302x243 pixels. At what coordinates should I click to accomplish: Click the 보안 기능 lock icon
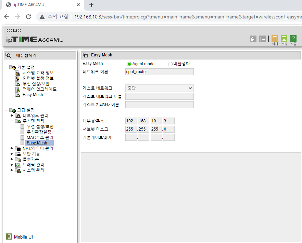[18, 154]
